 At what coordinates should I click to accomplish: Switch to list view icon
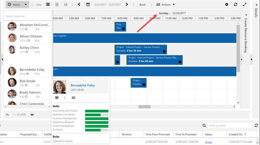48,5
